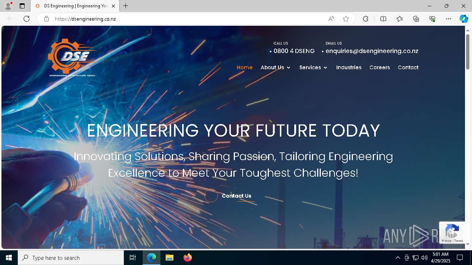Click "ENGINEERING YOUR FUTURE TODAY" heading
The image size is (472, 265).
click(x=233, y=131)
